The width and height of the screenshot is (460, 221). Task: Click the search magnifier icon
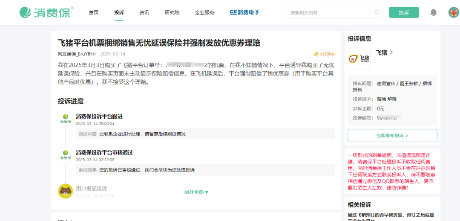(377, 12)
